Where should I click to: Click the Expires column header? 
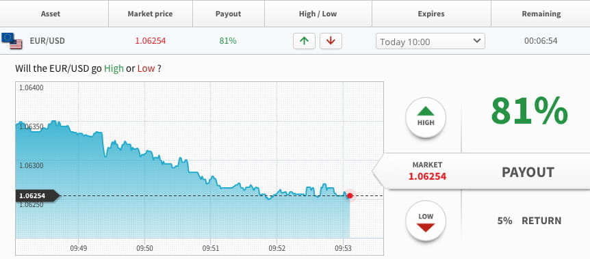tap(431, 14)
